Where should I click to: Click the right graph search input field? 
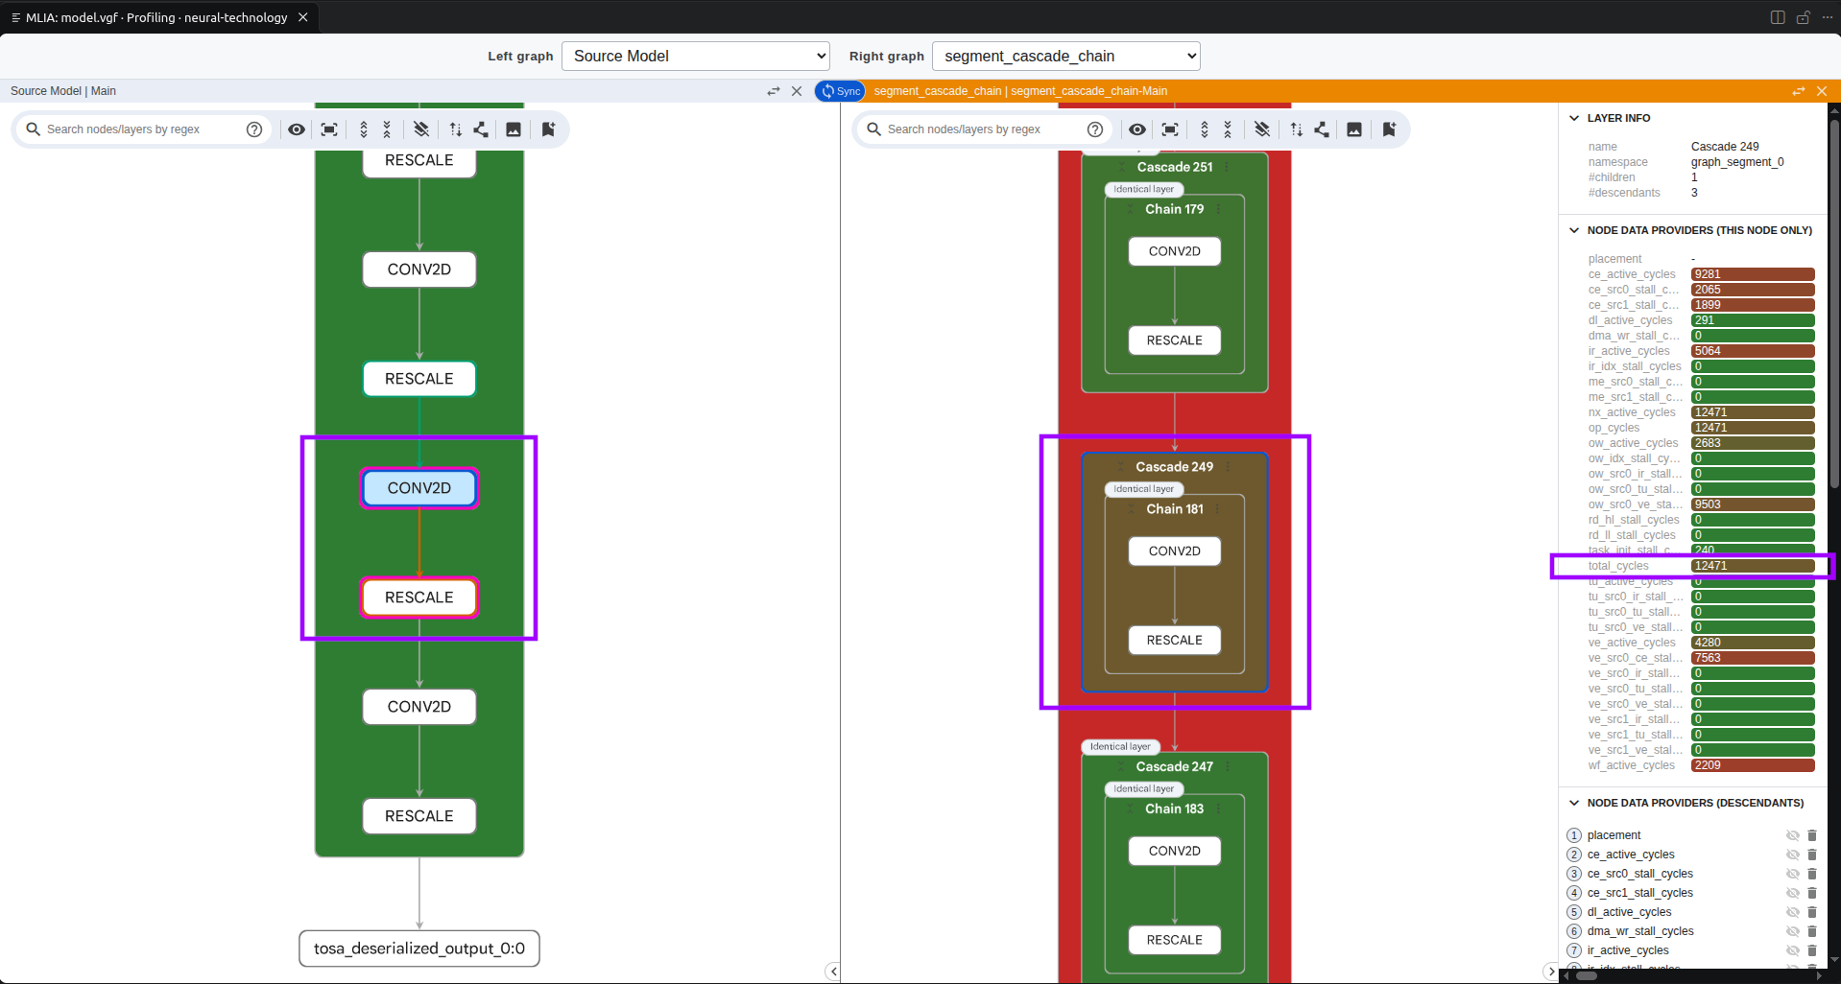pyautogui.click(x=983, y=129)
